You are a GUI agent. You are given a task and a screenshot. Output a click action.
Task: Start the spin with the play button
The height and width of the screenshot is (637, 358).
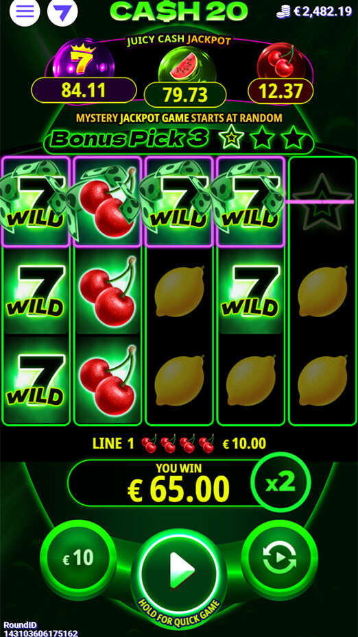point(179,564)
